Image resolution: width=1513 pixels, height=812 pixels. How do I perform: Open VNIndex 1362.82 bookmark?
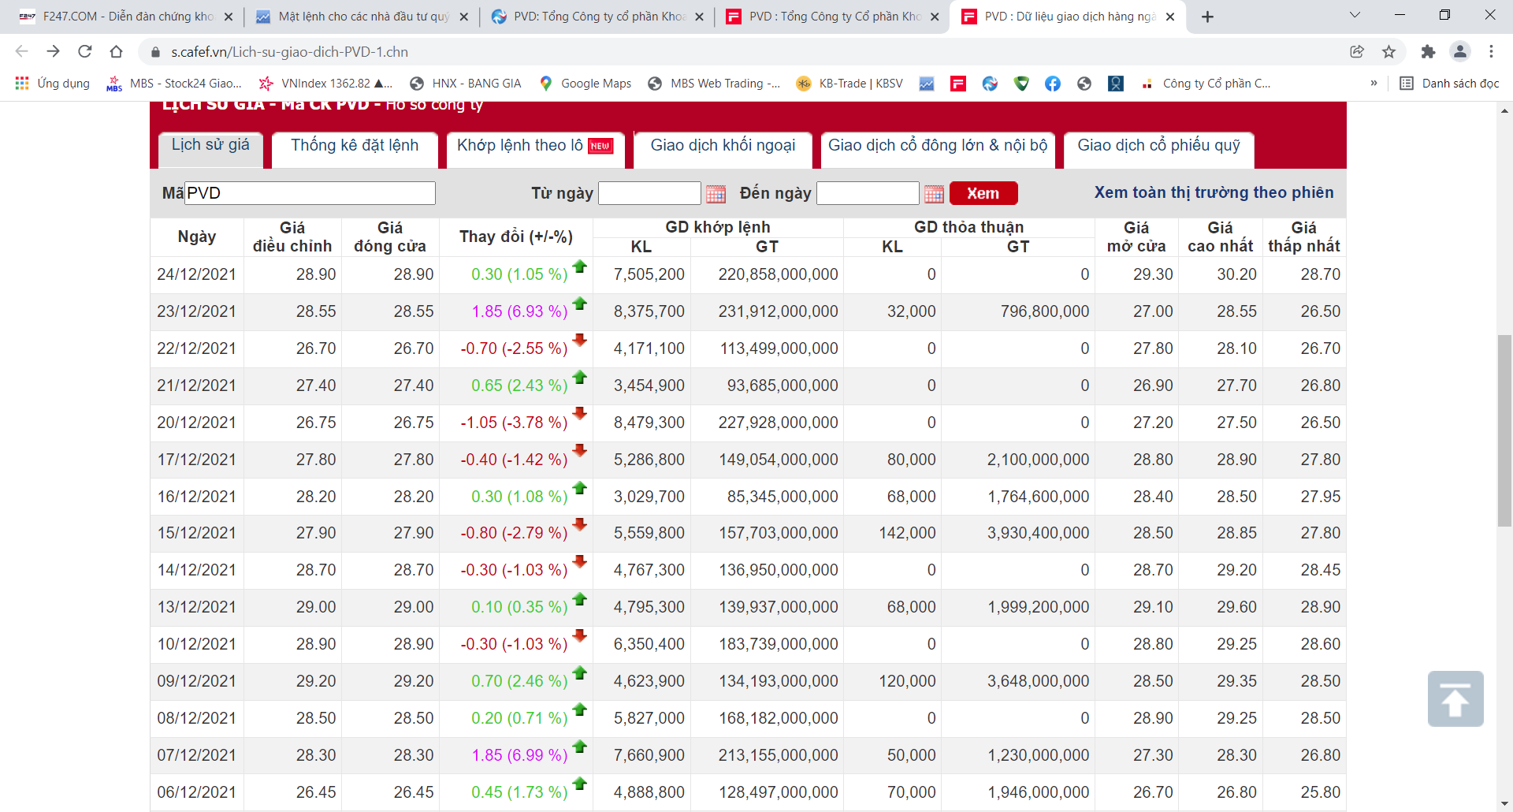325,84
